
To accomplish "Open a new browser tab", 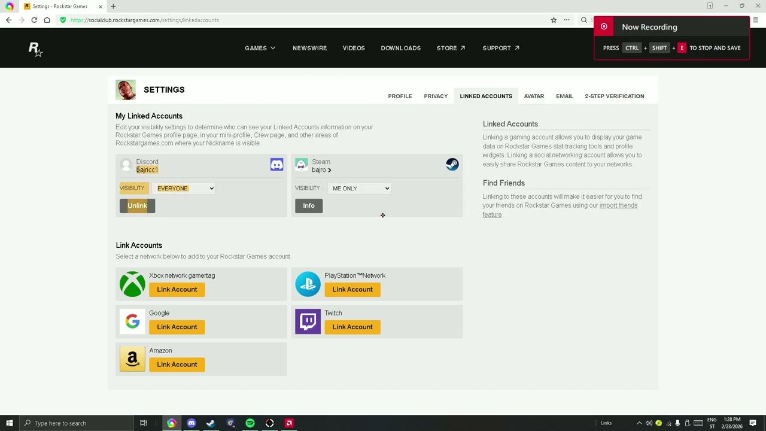I will pos(113,6).
